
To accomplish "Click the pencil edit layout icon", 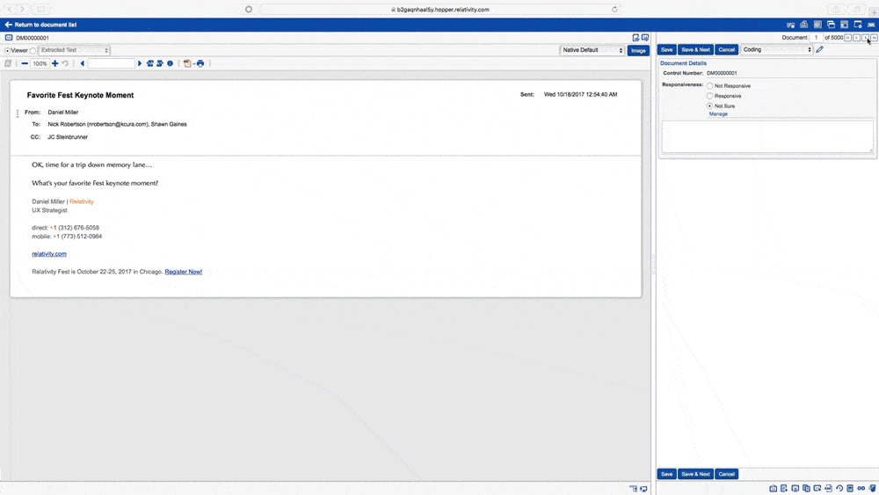I will click(820, 50).
